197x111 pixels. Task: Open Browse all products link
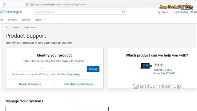pos(30,84)
